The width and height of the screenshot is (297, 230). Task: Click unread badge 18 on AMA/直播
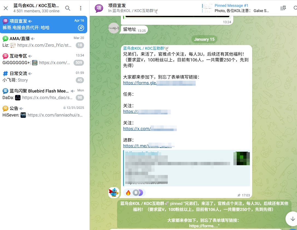point(80,45)
